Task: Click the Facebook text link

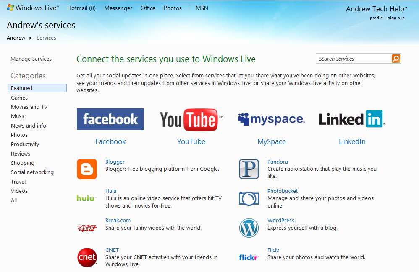Action: pyautogui.click(x=110, y=141)
